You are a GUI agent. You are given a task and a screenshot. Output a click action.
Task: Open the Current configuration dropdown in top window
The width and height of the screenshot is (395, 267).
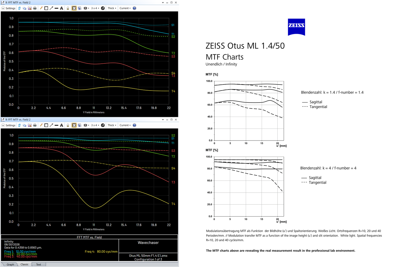(x=125, y=8)
